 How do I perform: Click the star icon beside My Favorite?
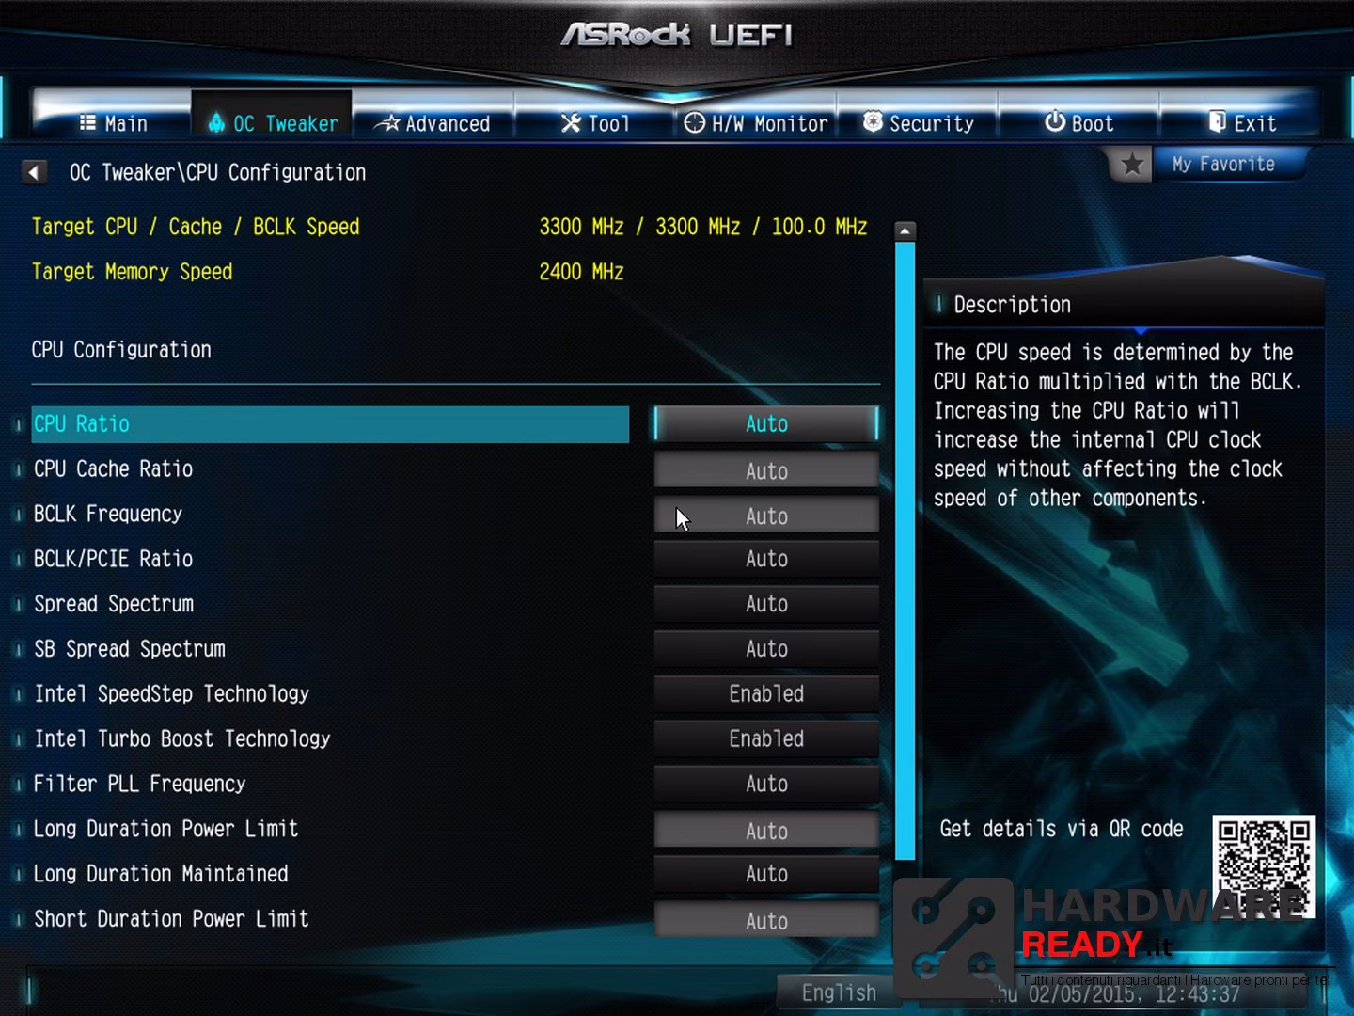[1132, 165]
